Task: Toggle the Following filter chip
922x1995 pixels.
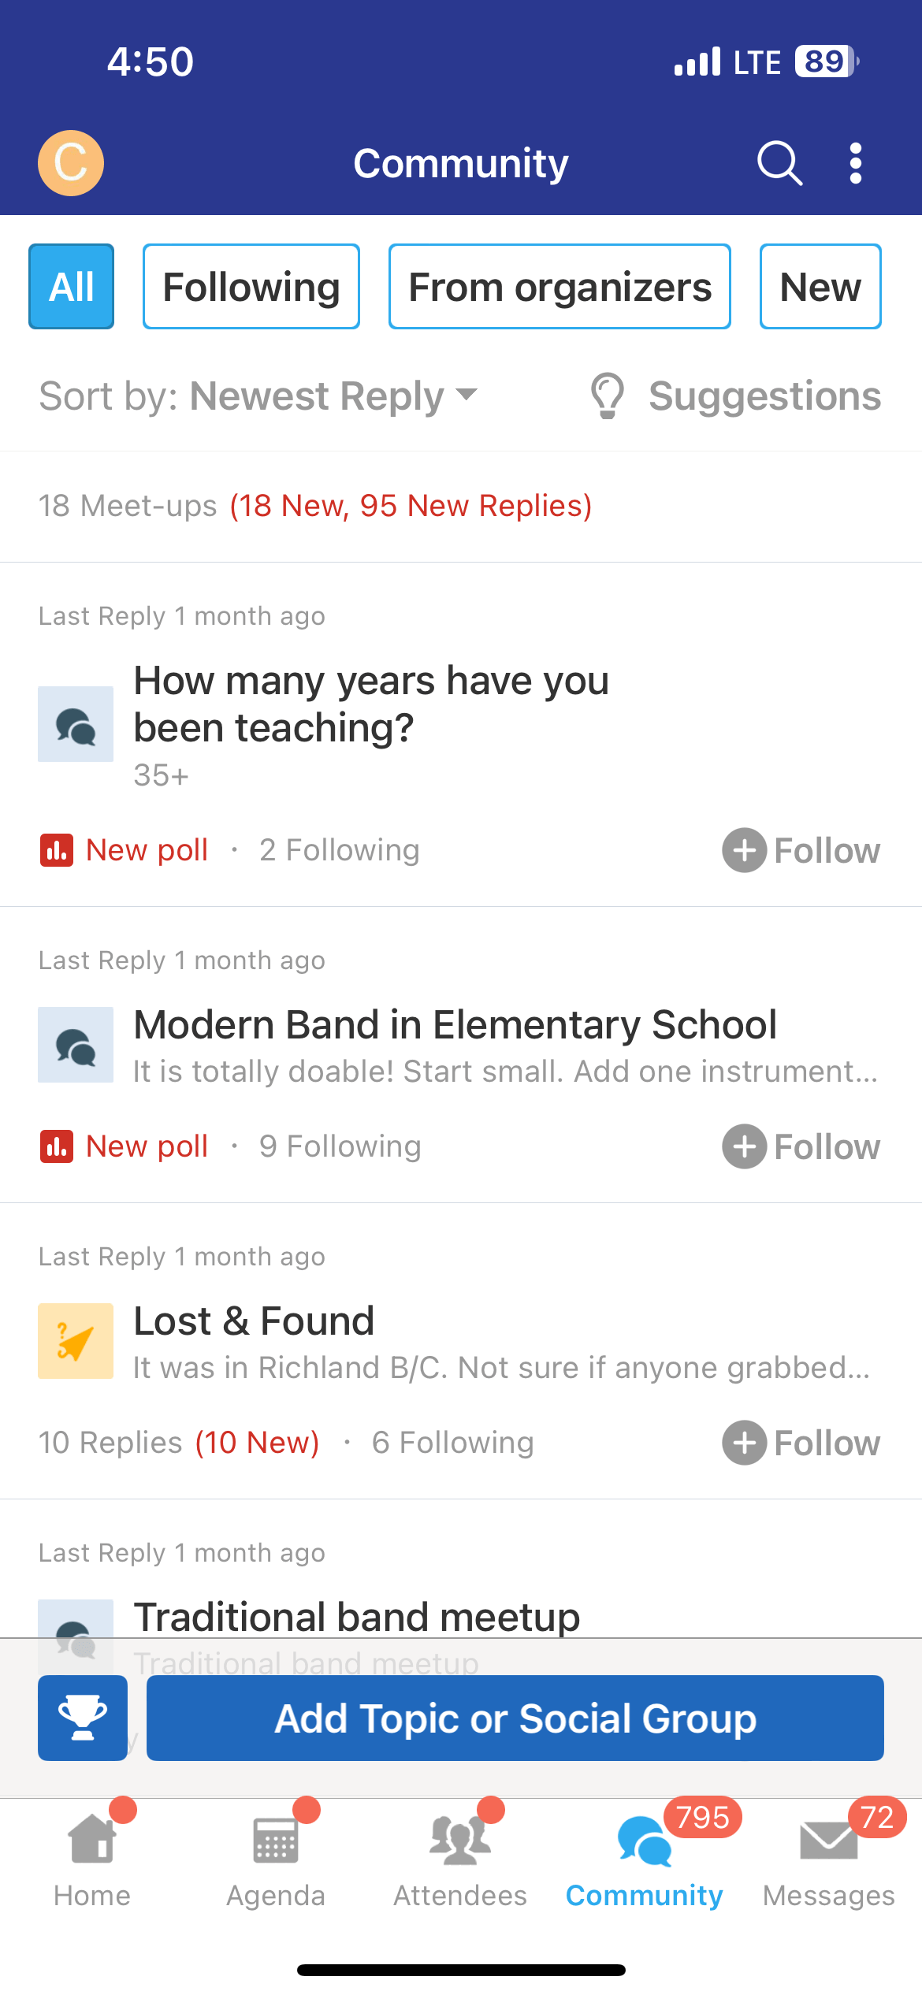Action: (x=251, y=287)
